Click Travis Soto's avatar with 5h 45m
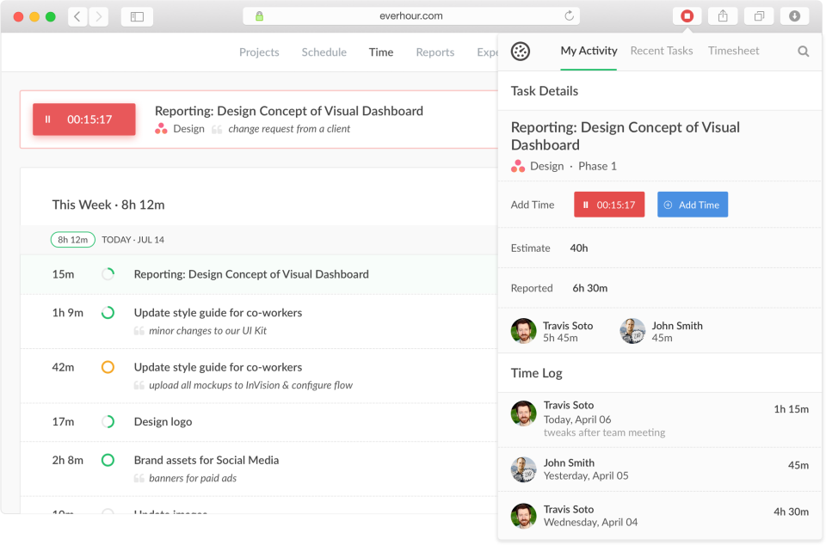Image resolution: width=826 pixels, height=545 pixels. tap(524, 331)
